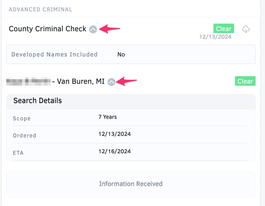The width and height of the screenshot is (265, 206).
Task: Click the Ordered row label
Action: [25, 136]
